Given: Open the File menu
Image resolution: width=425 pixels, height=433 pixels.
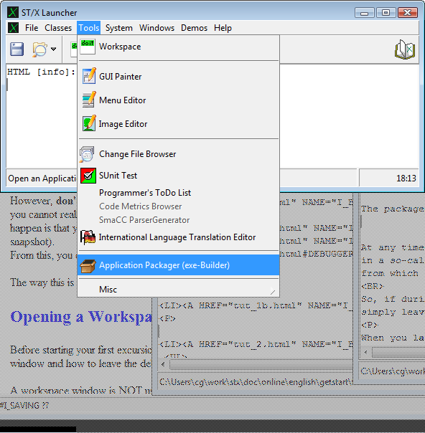Looking at the screenshot, I should point(32,28).
